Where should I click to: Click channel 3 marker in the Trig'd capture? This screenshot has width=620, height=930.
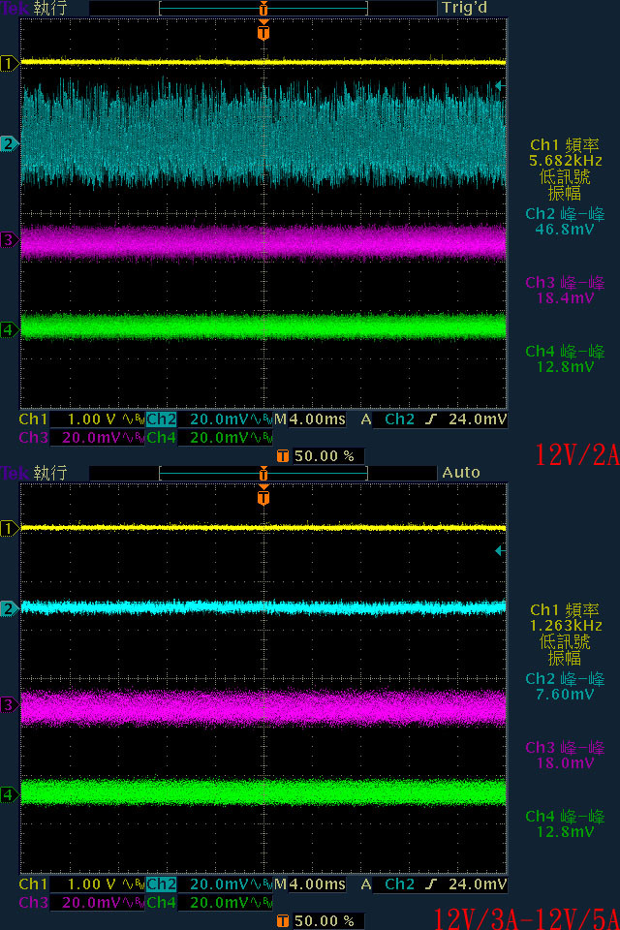click(x=10, y=240)
